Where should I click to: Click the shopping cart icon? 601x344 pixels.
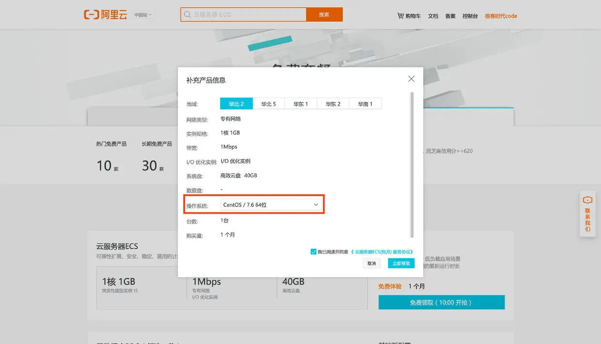(x=400, y=16)
